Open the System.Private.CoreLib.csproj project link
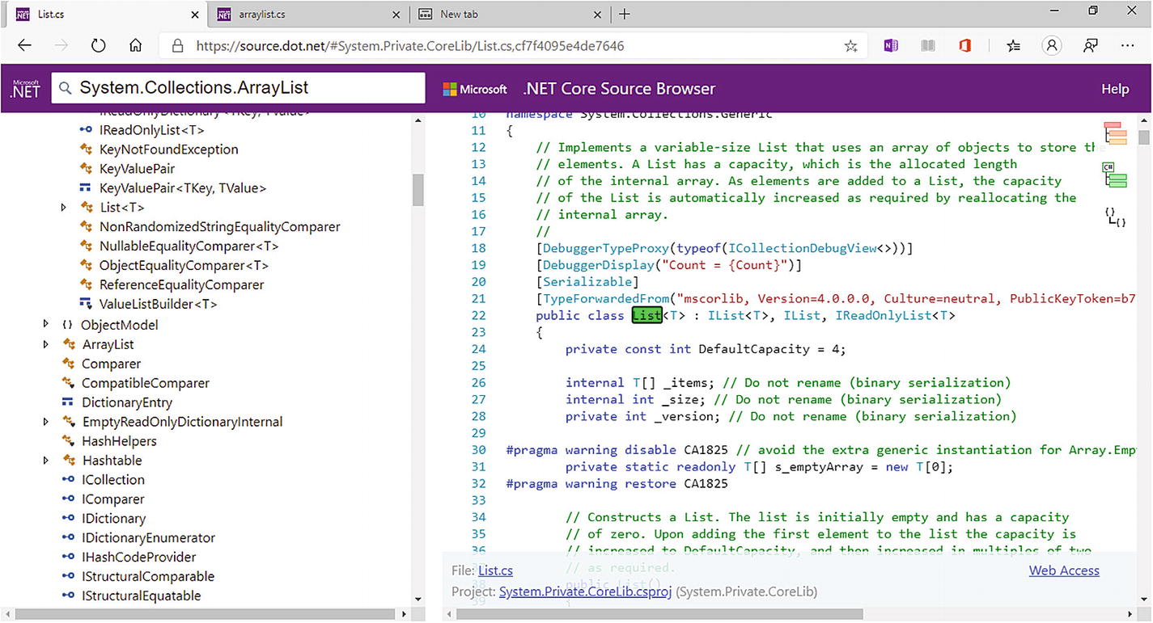The width and height of the screenshot is (1153, 623). (586, 591)
